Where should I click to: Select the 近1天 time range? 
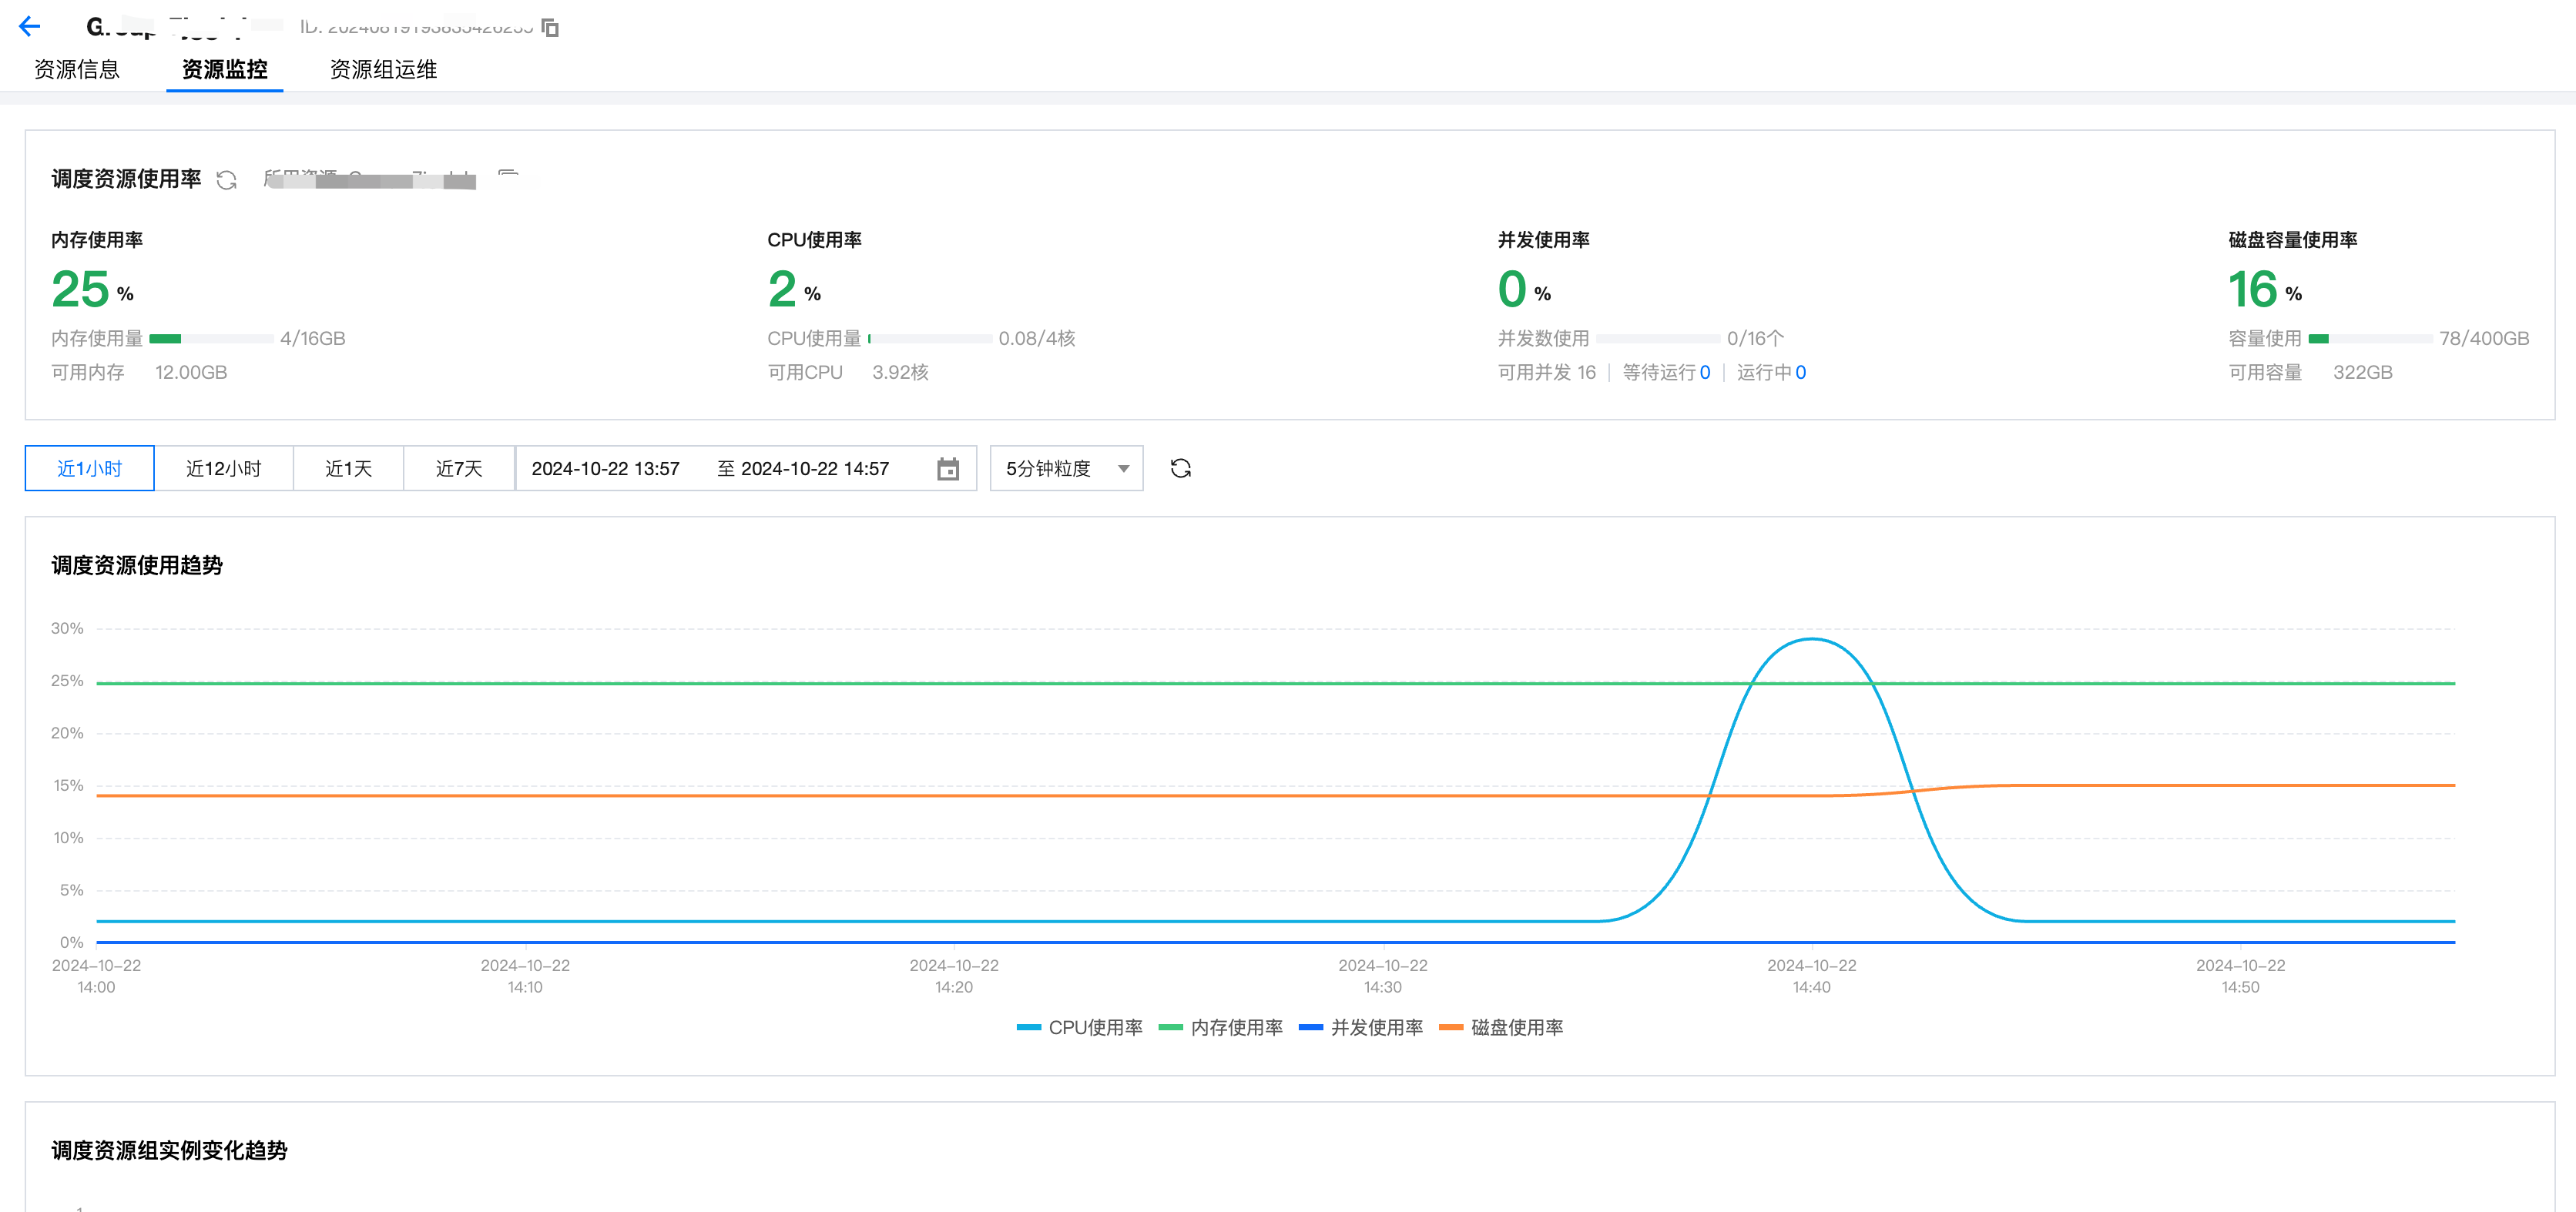coord(348,469)
